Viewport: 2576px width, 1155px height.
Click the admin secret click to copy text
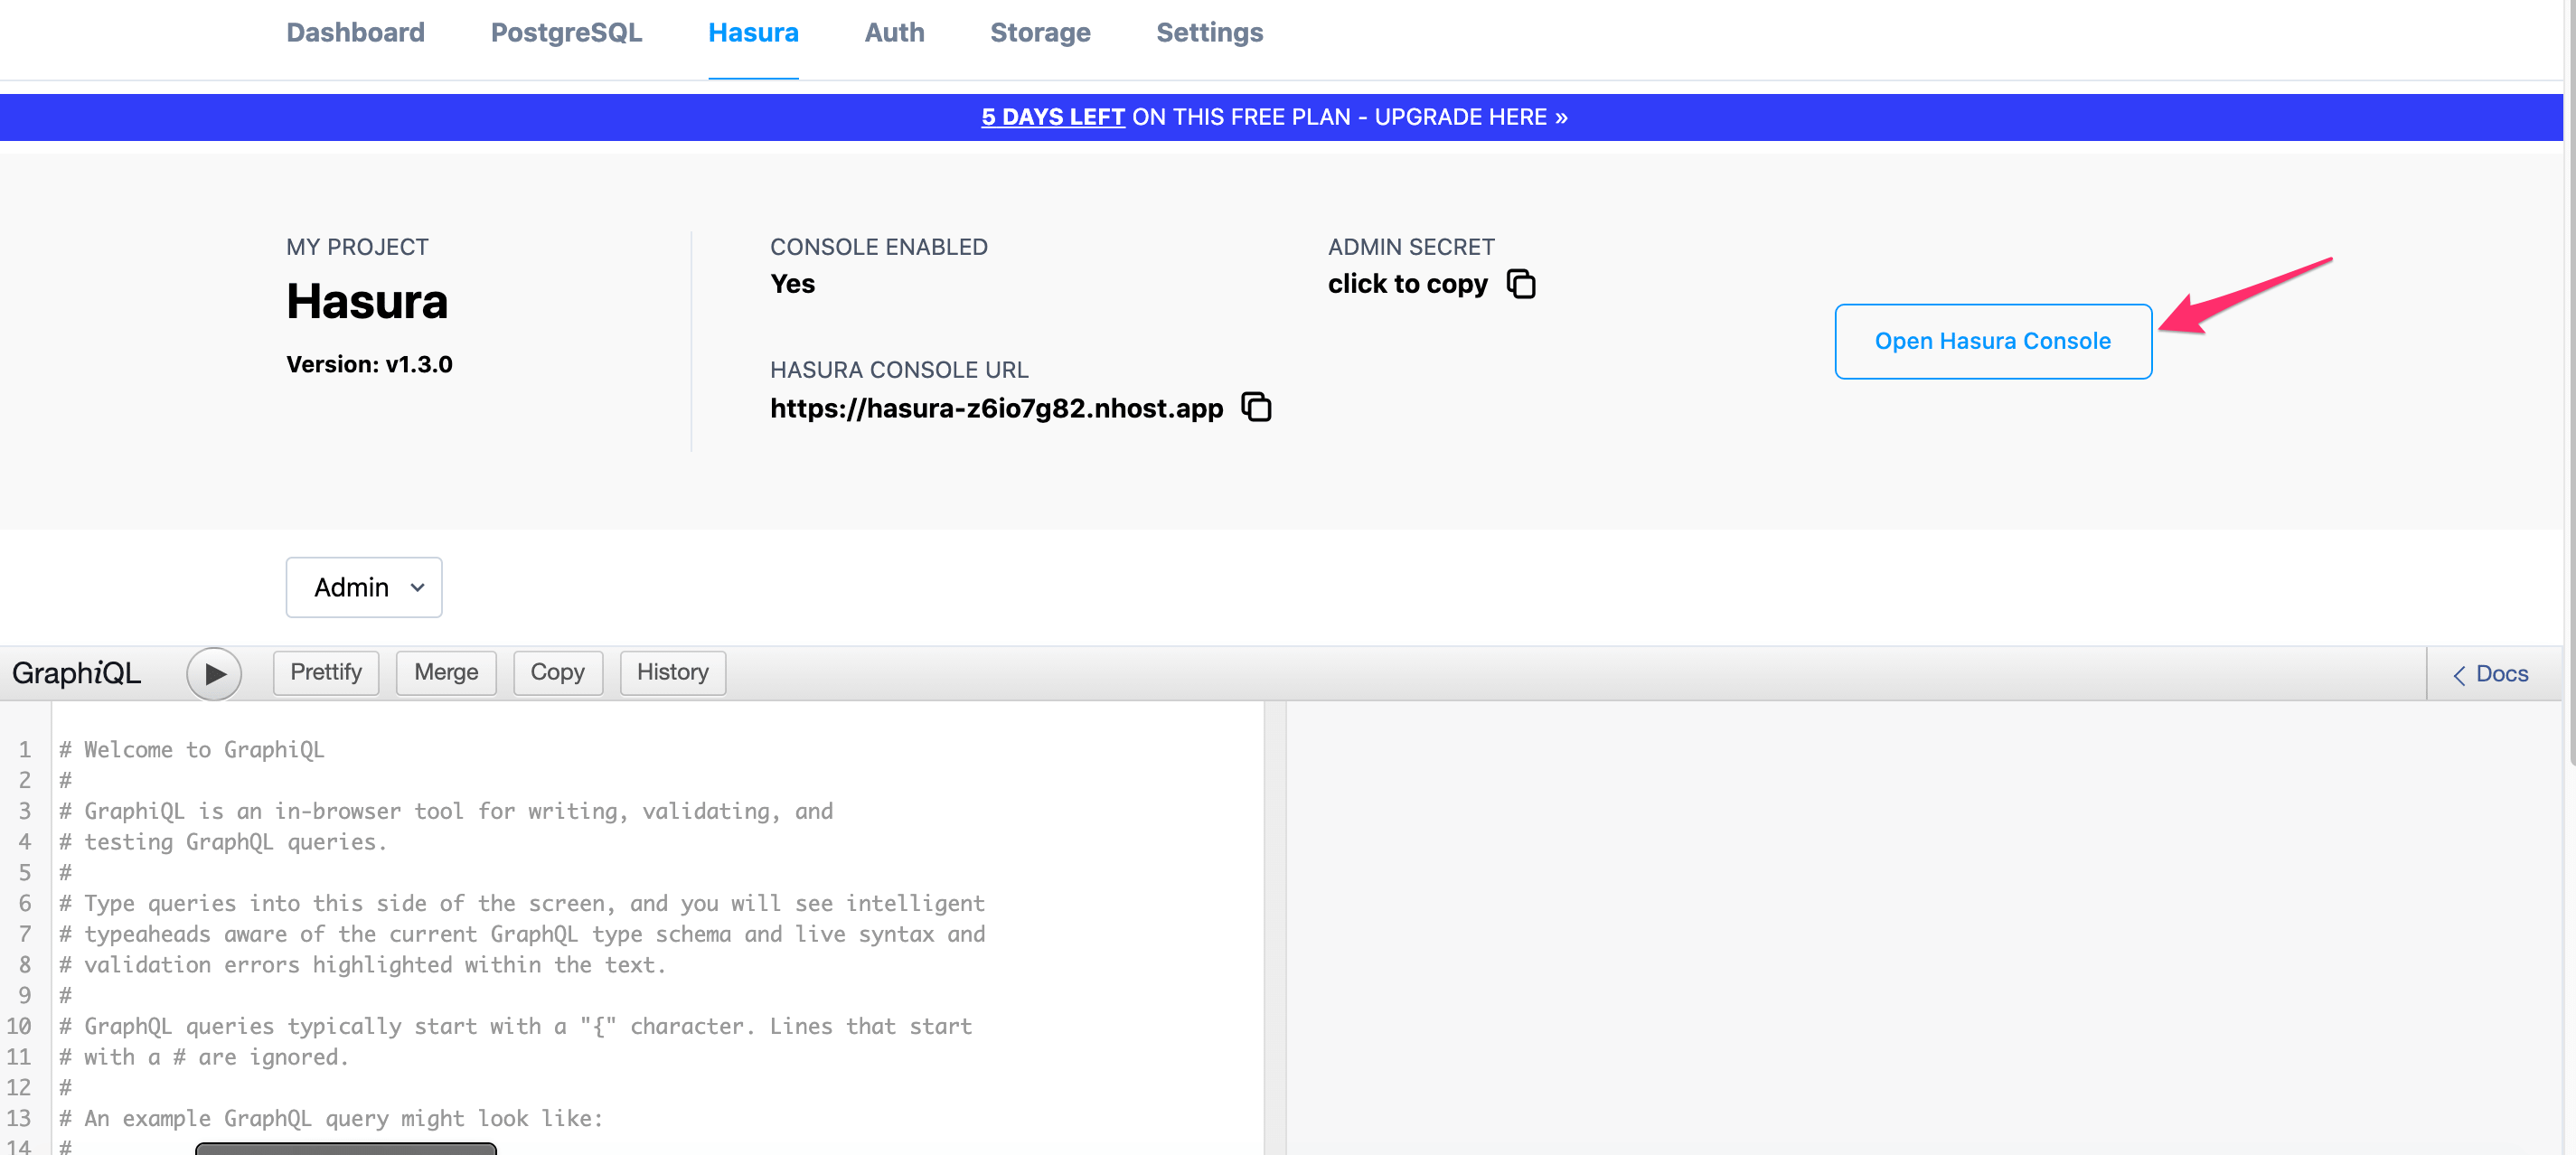(1408, 283)
